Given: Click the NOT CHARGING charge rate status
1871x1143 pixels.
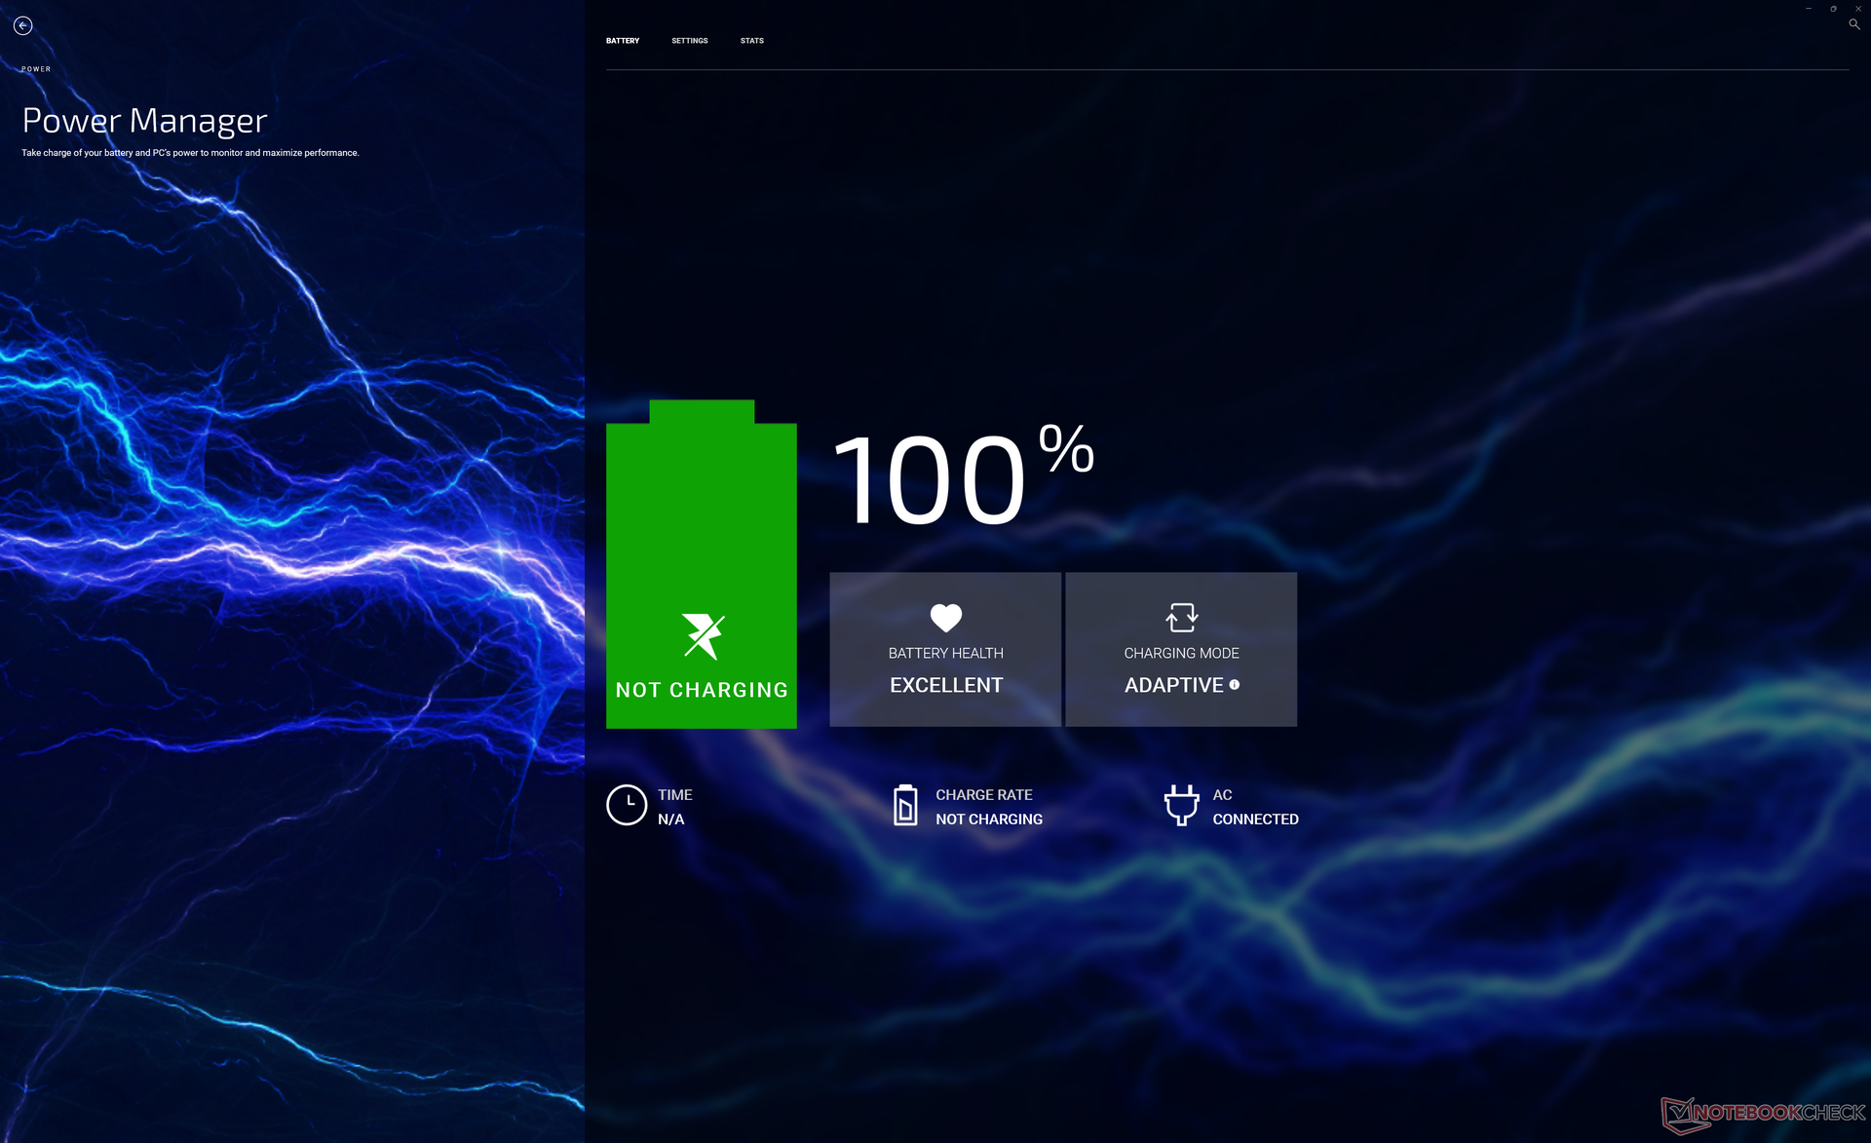Looking at the screenshot, I should pos(988,819).
